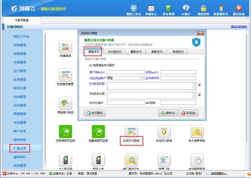Open the 本地支付参数 icon
The image size is (251, 178).
164,132
